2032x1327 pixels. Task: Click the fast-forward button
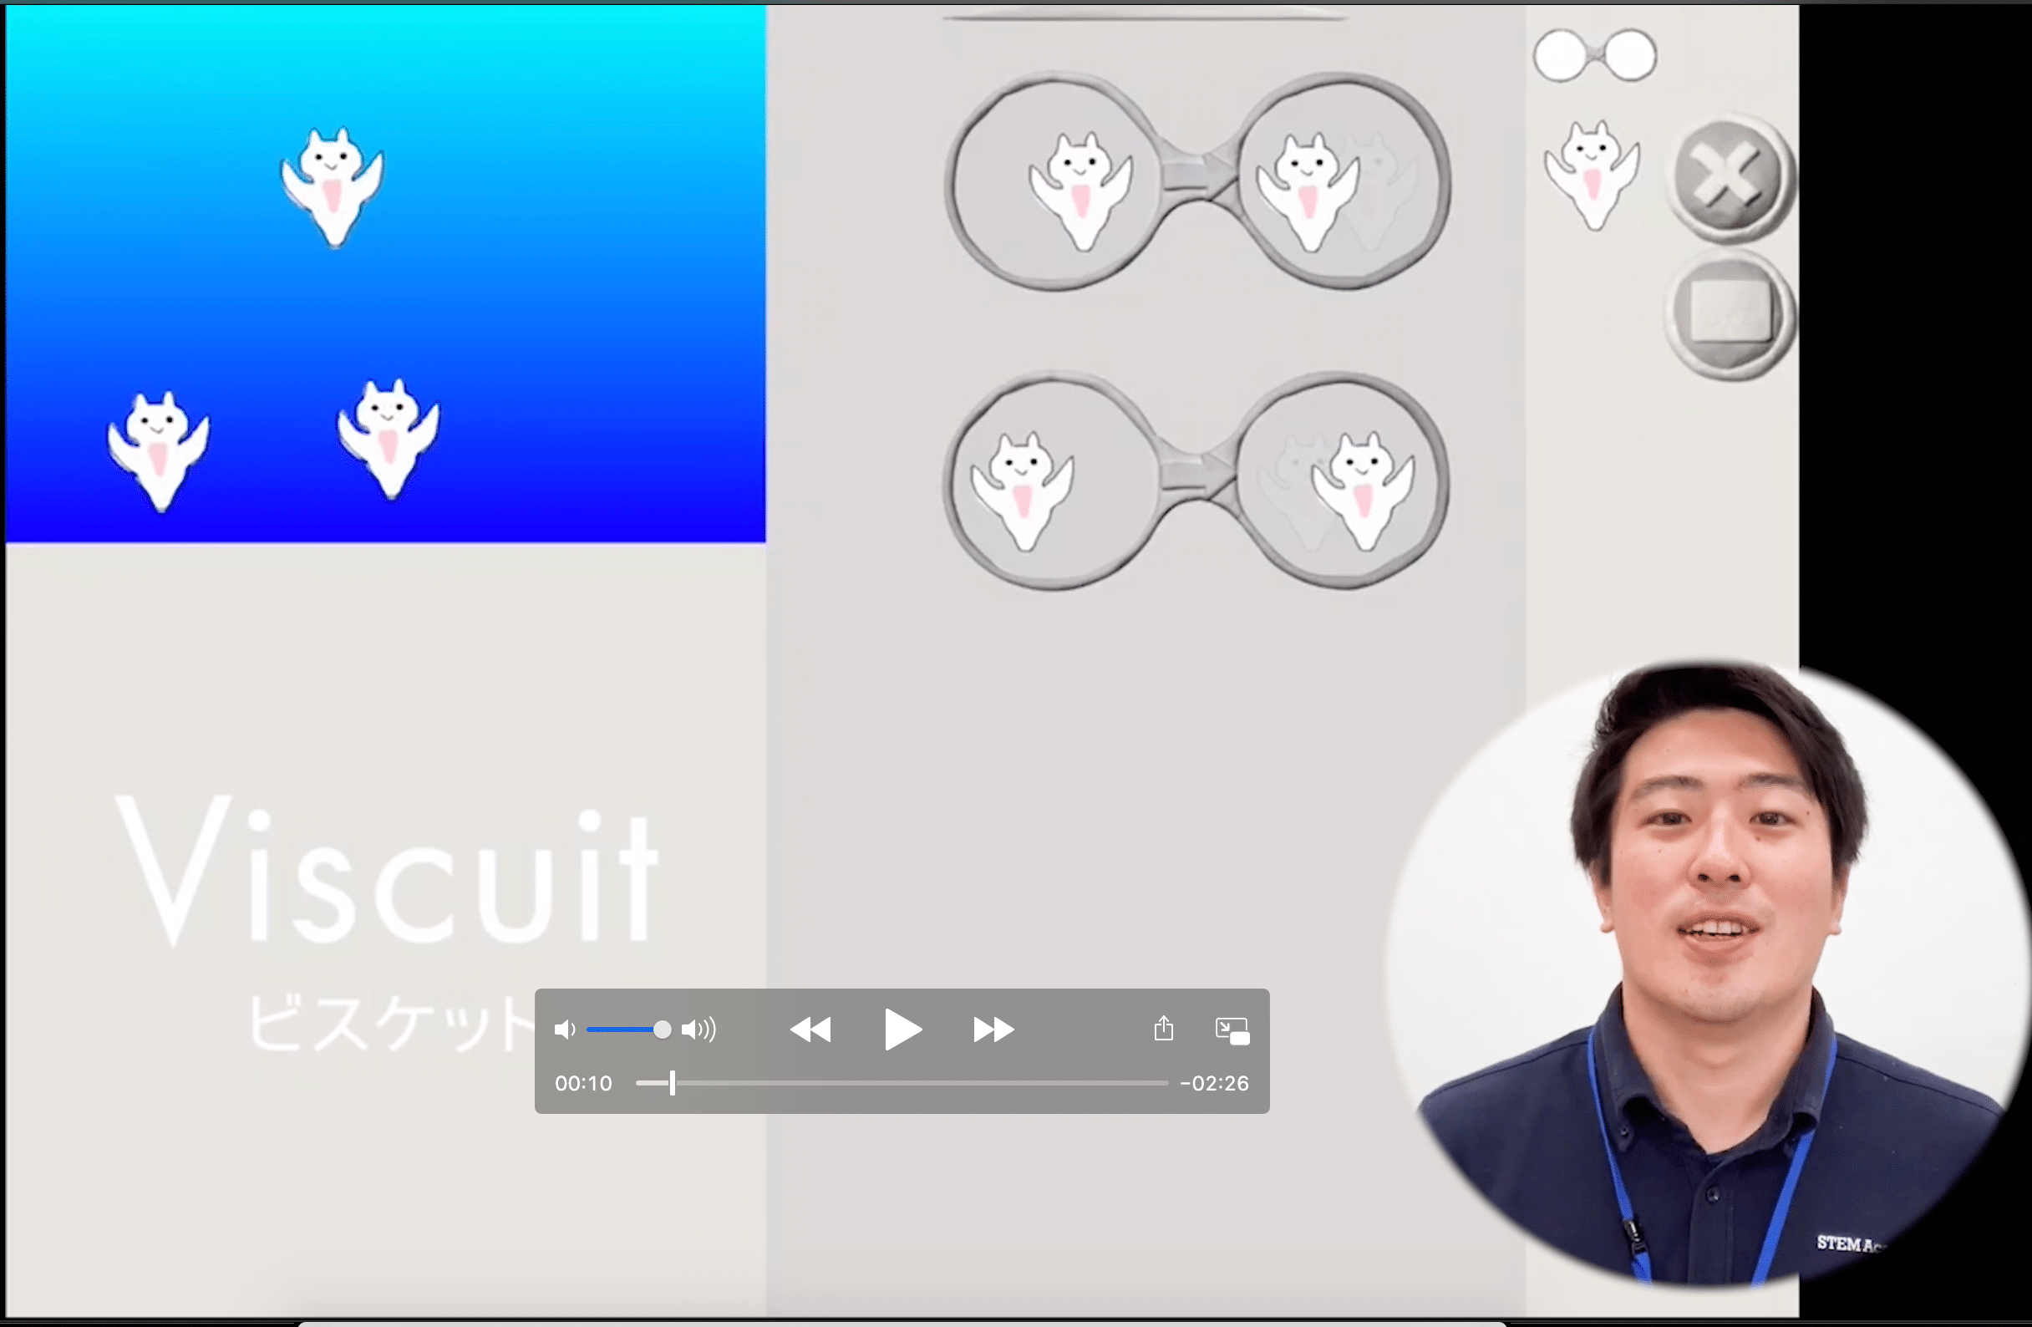point(993,1030)
